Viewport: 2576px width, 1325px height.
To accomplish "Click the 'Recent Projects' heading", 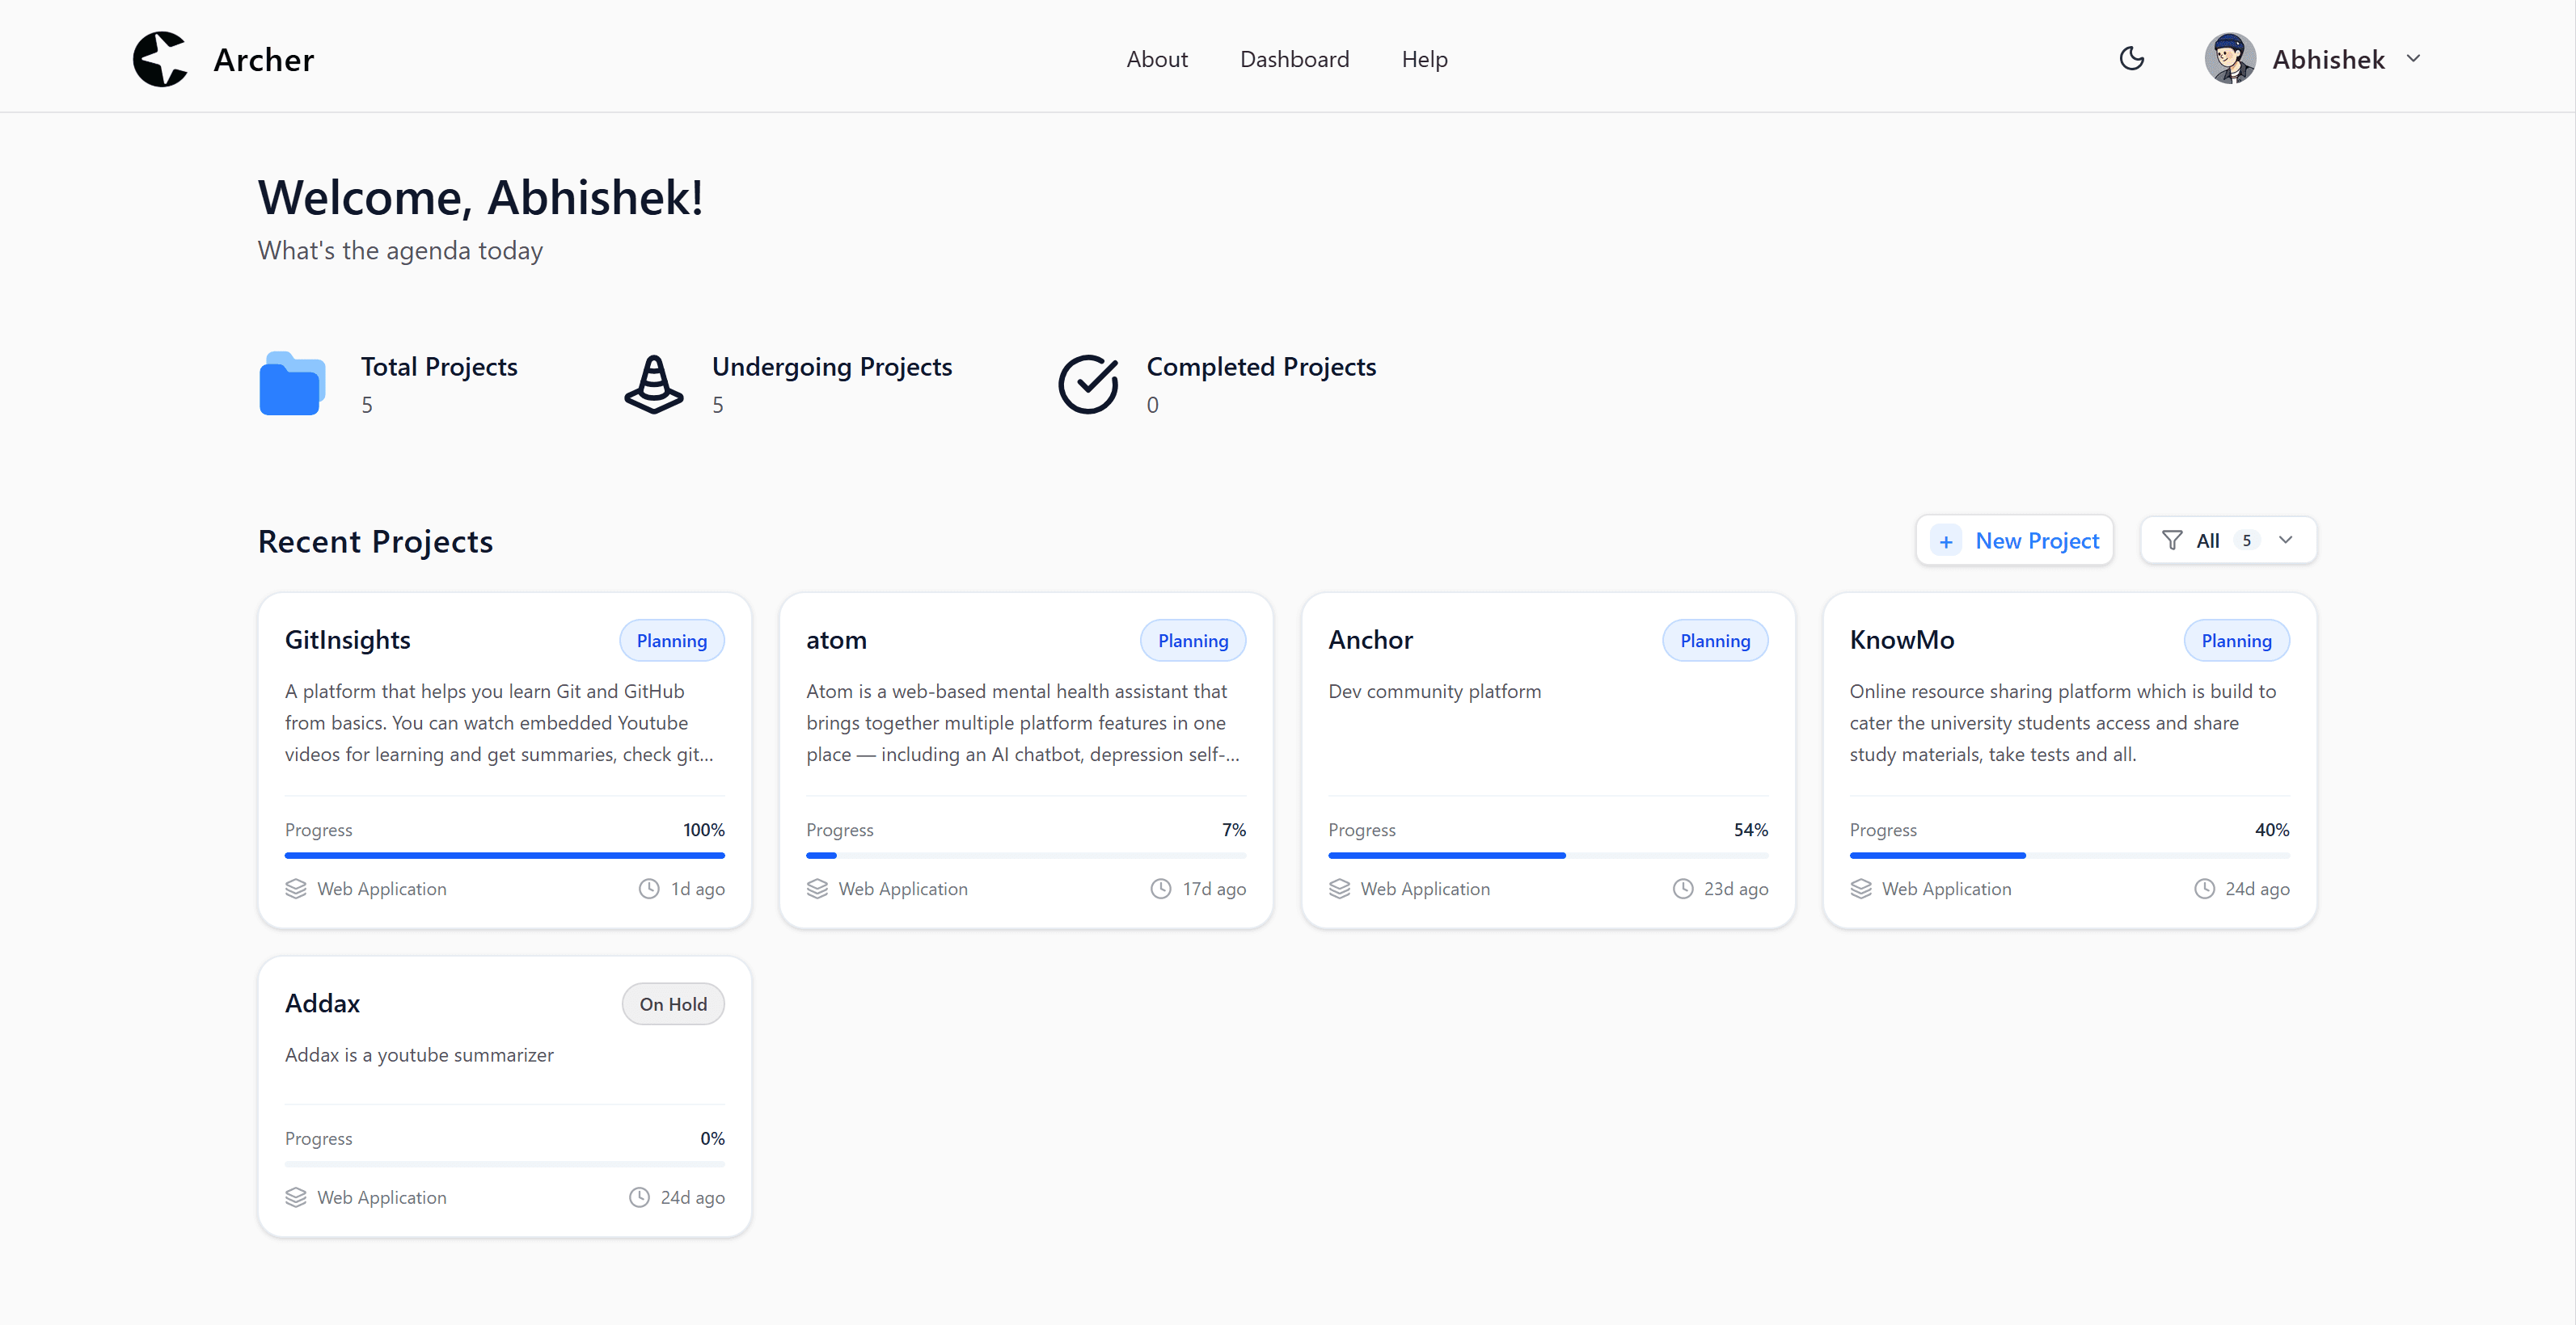I will pos(375,541).
